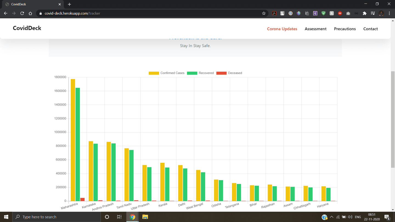The image size is (395, 222).
Task: Click Delhi yellow confirmed cases bar
Action: pyautogui.click(x=180, y=183)
